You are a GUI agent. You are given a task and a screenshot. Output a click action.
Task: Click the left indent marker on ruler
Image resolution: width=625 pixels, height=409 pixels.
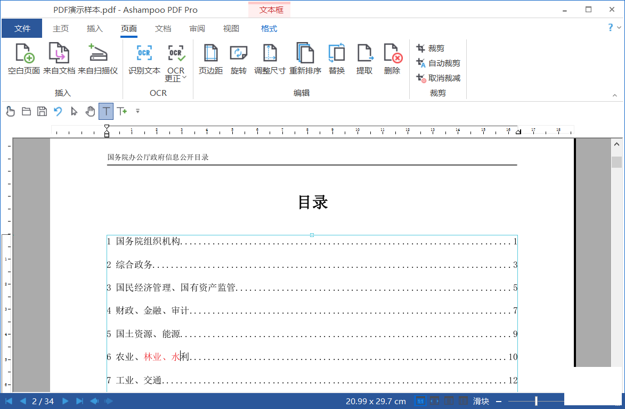[x=107, y=131]
